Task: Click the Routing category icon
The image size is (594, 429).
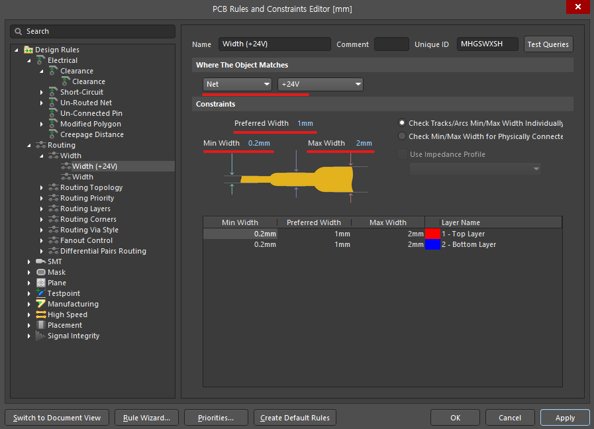Action: click(x=41, y=145)
